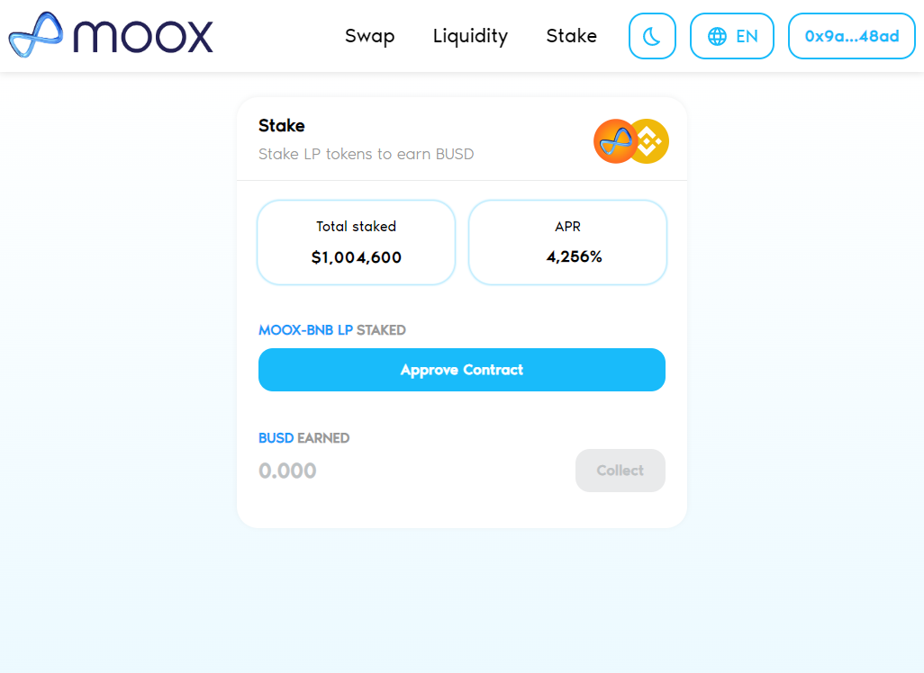
Task: Click the 0.000 earned amount
Action: [x=287, y=471]
